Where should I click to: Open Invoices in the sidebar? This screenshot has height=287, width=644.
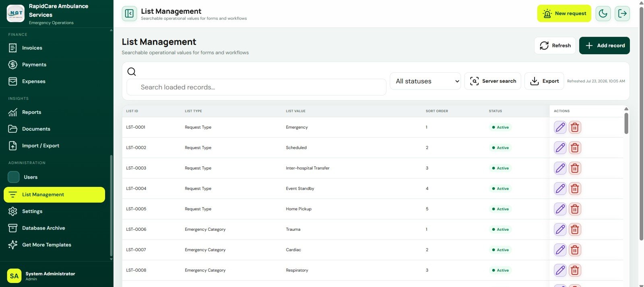[54, 48]
